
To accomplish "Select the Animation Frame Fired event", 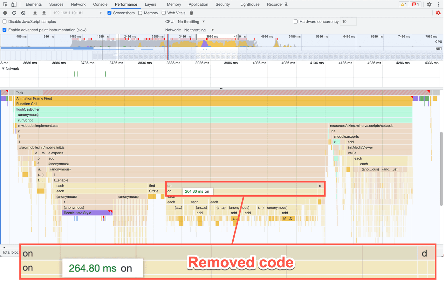I will click(214, 99).
